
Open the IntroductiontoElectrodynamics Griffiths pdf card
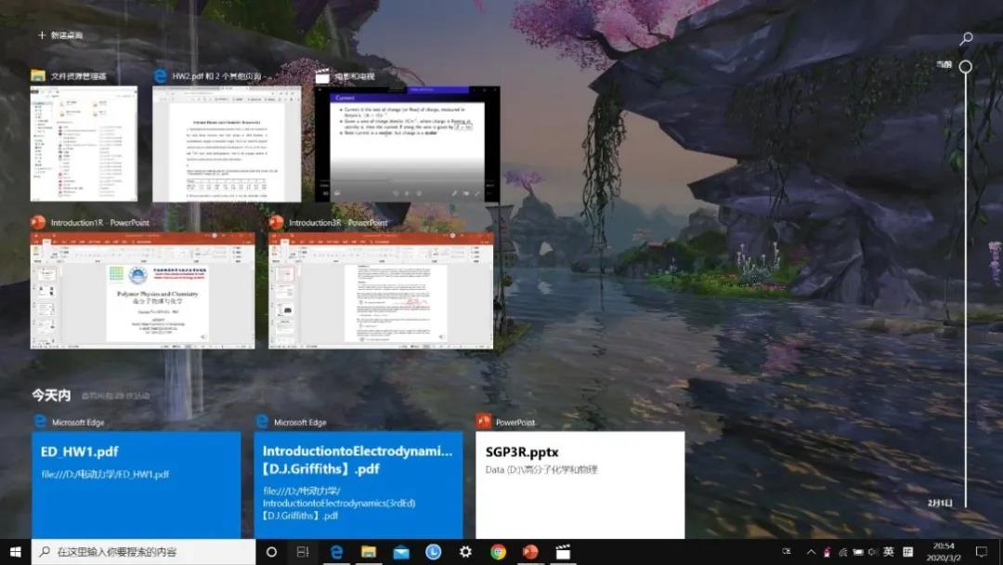(358, 485)
